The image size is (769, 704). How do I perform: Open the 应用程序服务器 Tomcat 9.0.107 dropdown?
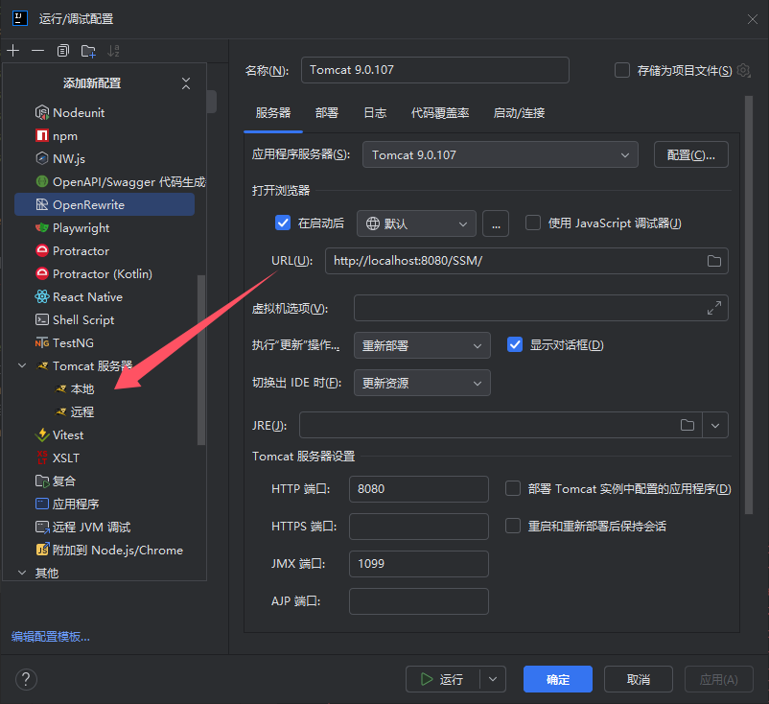(501, 155)
